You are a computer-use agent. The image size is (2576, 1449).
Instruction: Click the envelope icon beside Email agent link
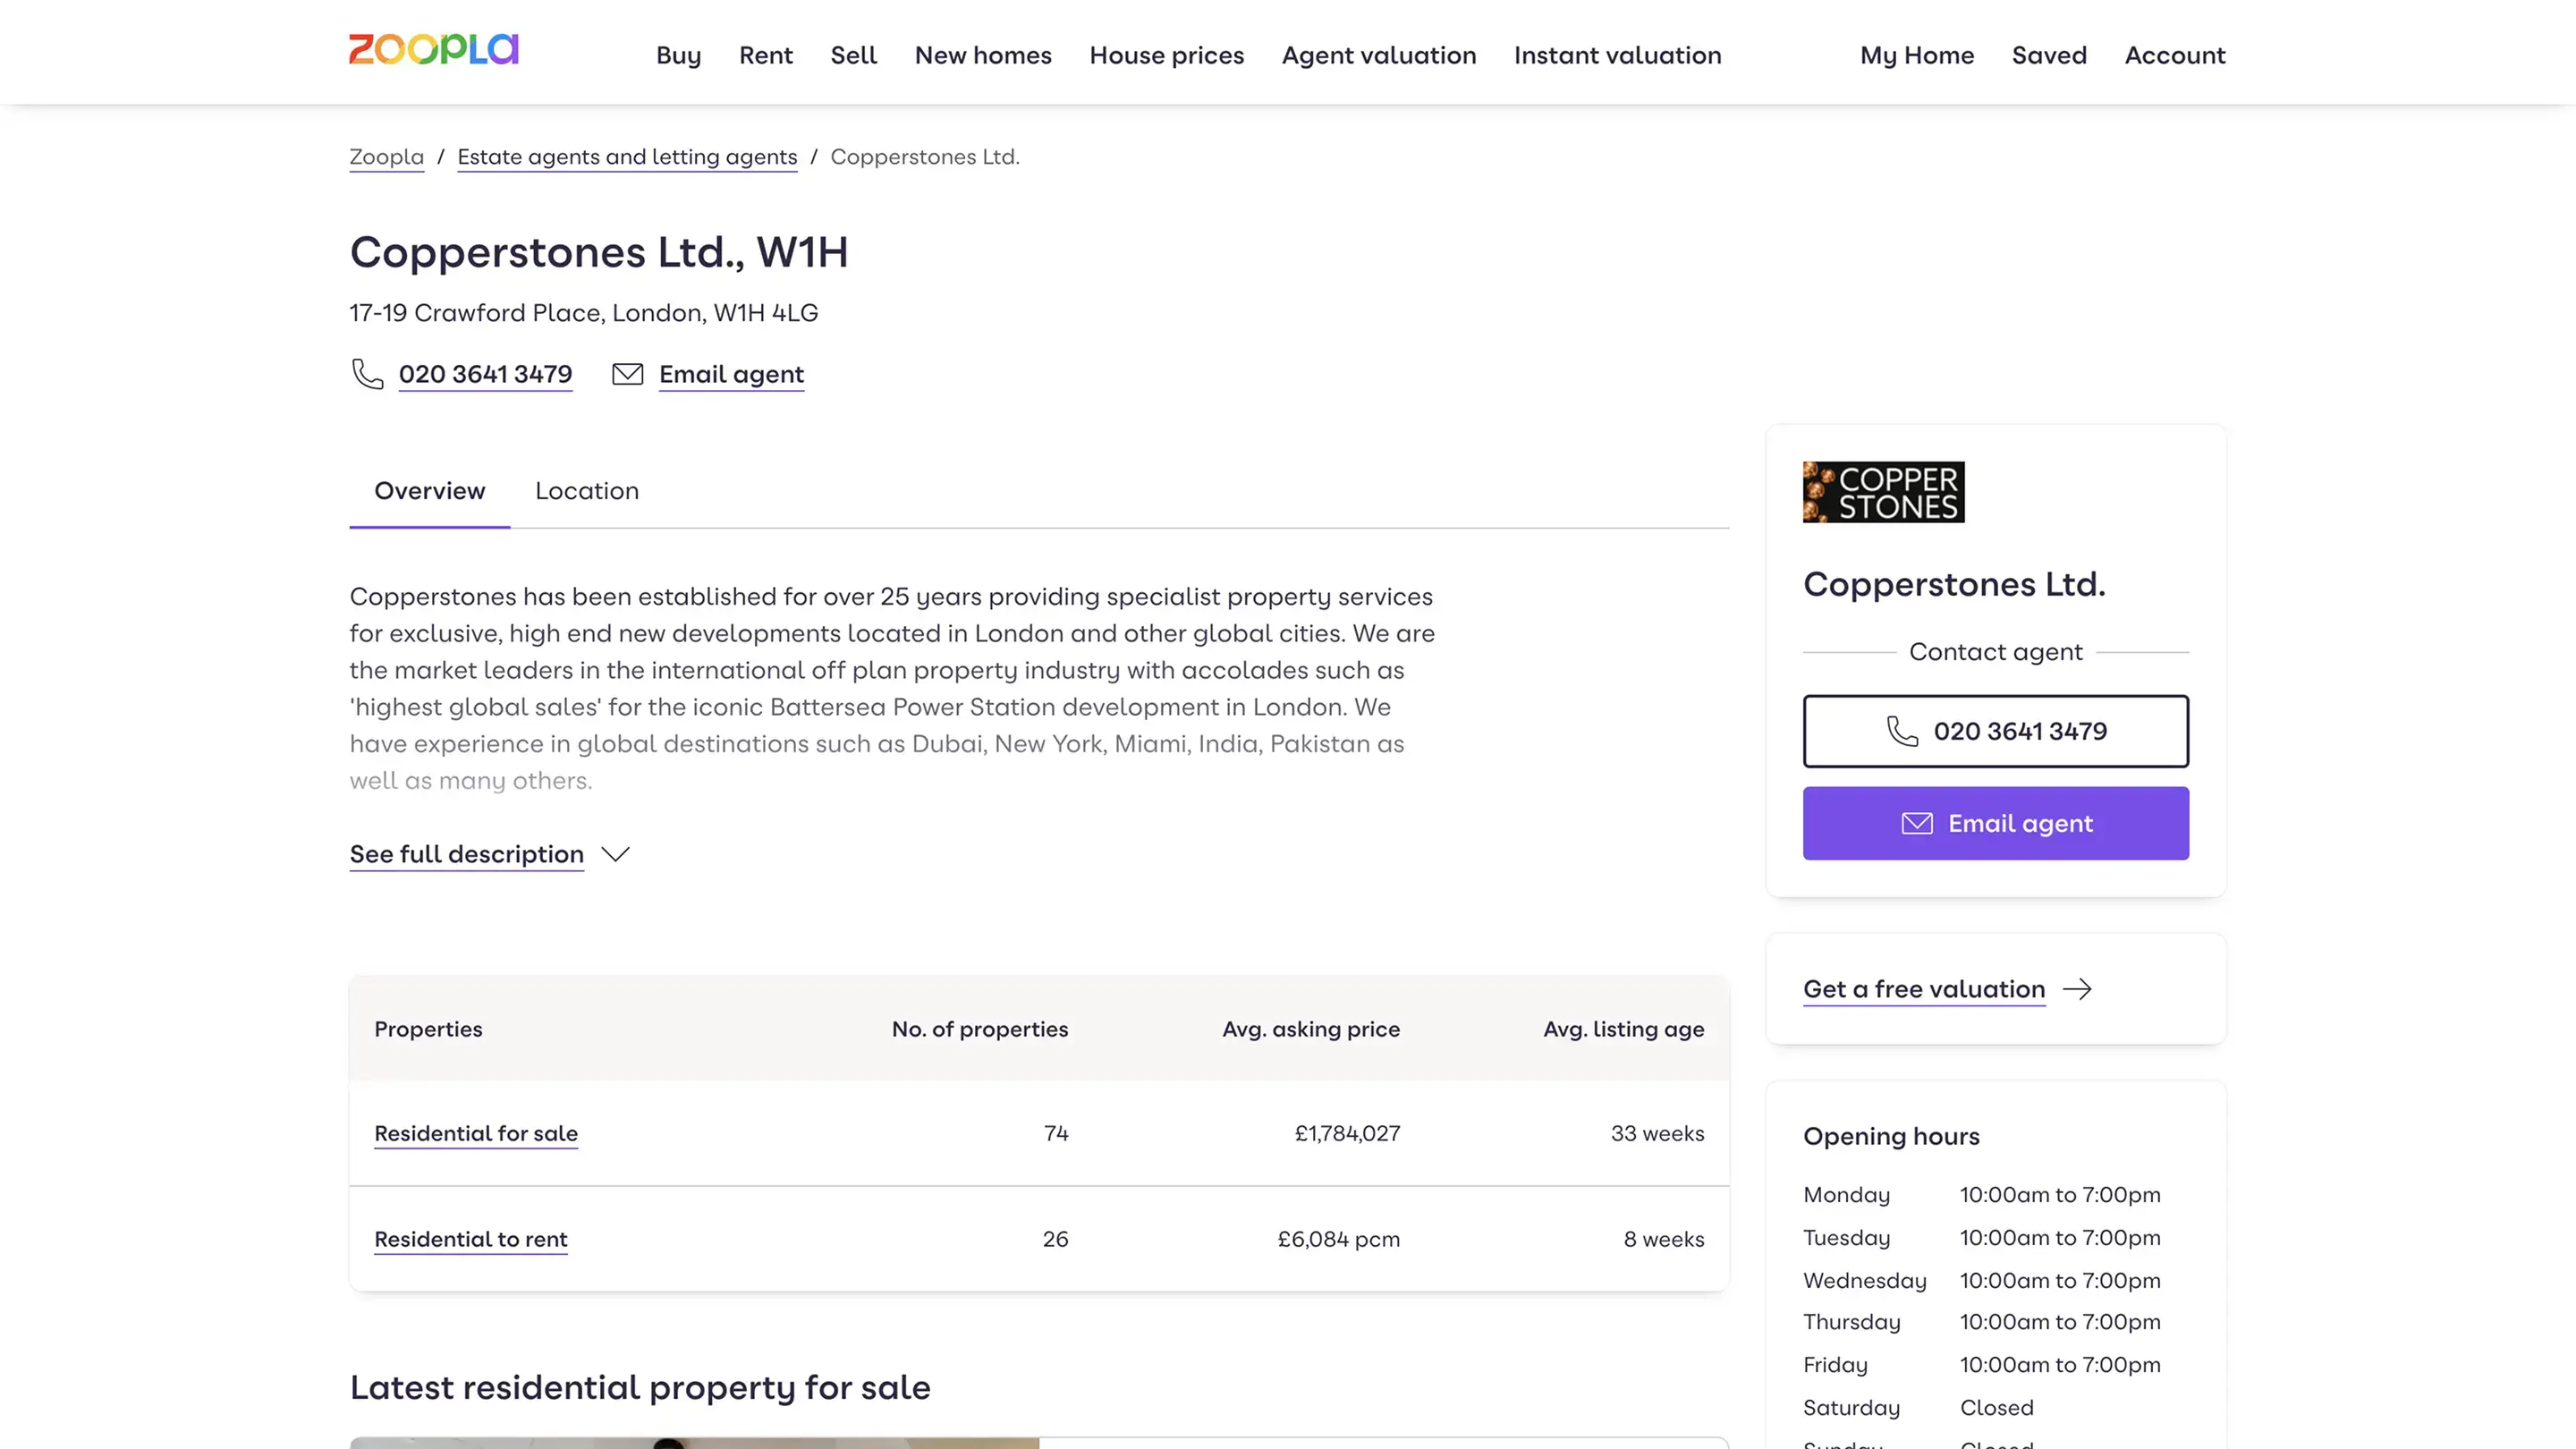pyautogui.click(x=627, y=374)
